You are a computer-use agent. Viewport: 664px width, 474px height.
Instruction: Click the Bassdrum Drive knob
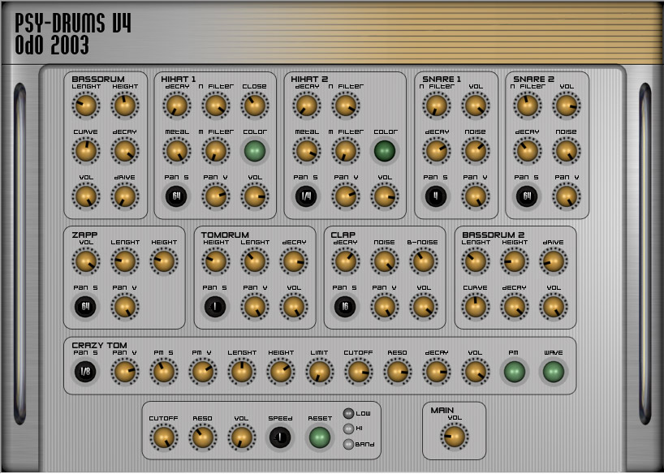pos(125,196)
